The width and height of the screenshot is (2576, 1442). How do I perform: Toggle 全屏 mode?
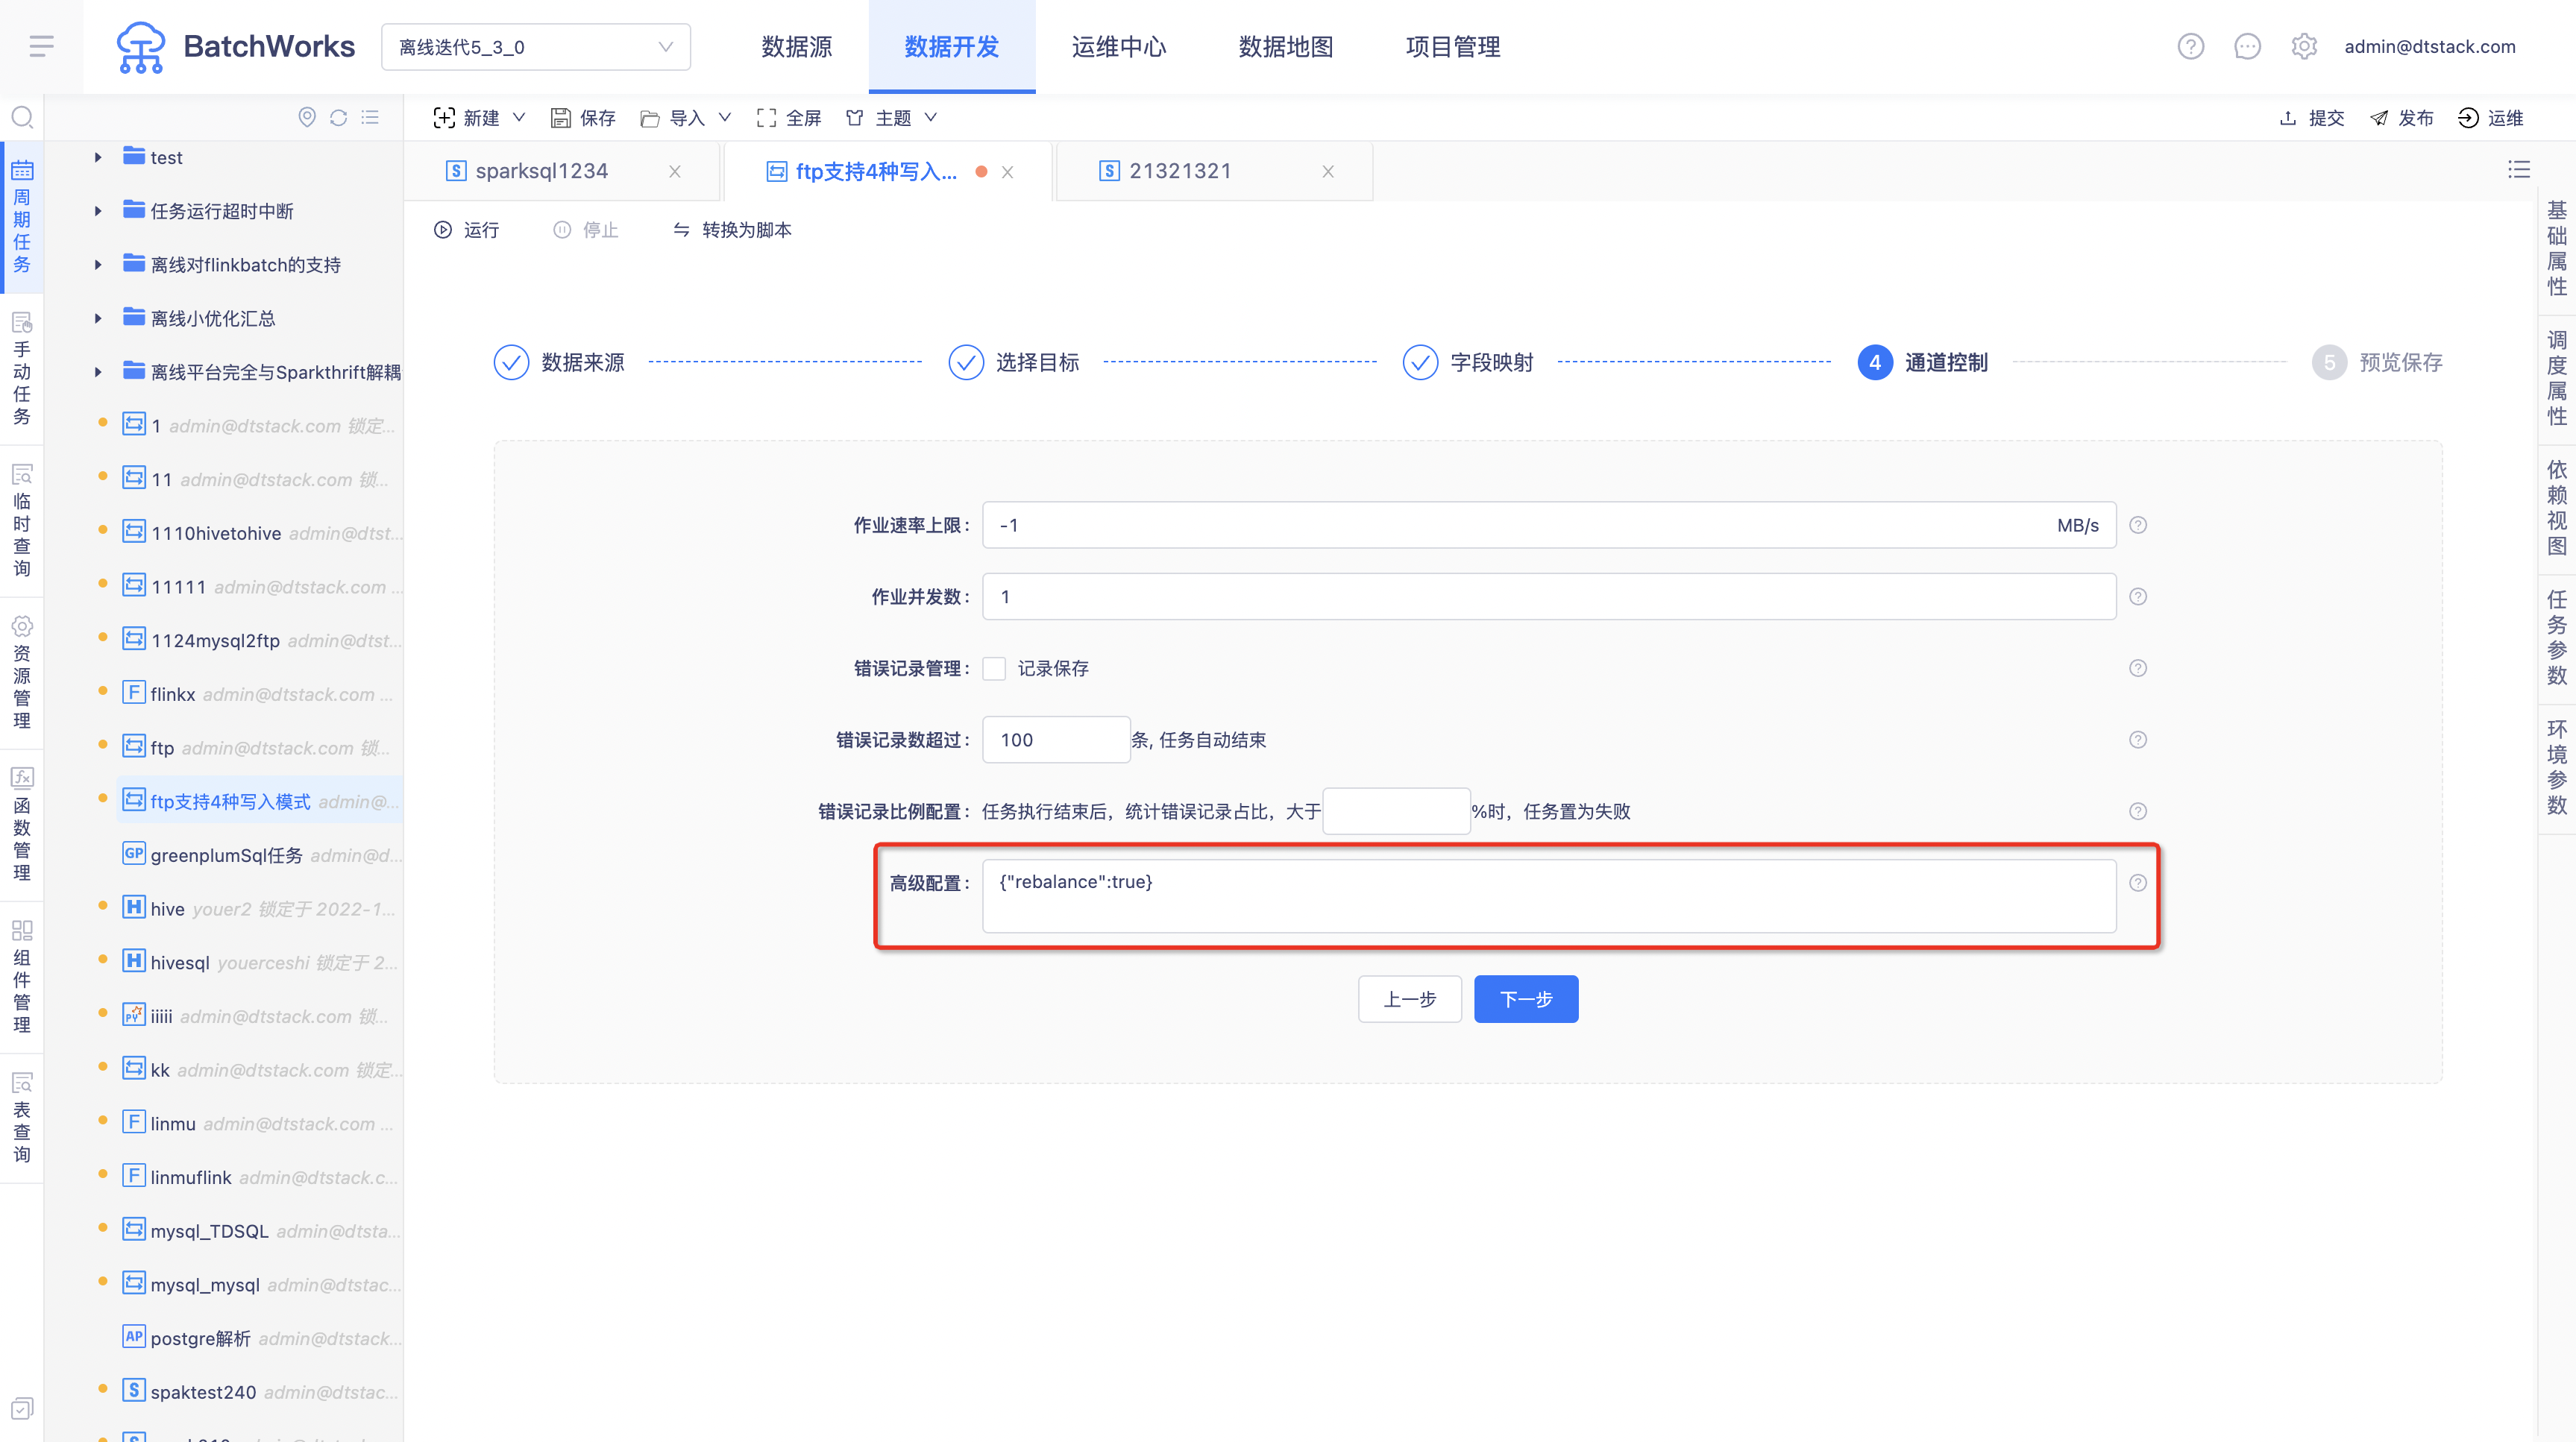[789, 118]
